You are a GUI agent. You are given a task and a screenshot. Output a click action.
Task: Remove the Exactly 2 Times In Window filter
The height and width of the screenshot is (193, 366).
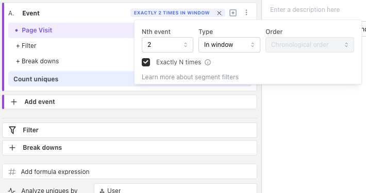219,13
